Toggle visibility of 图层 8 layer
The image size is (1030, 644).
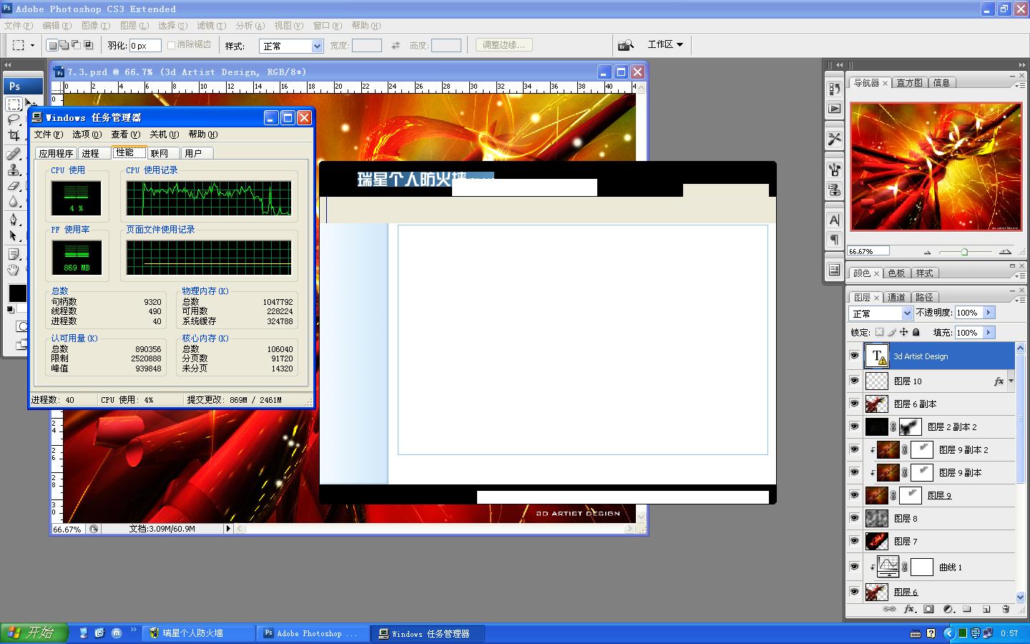854,518
